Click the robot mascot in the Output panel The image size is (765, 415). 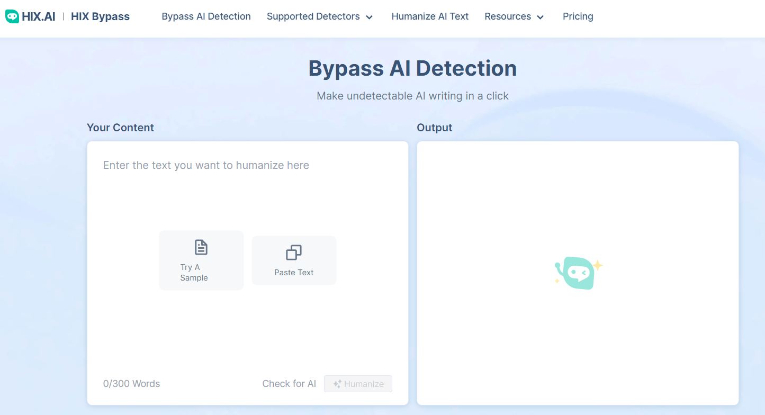578,272
